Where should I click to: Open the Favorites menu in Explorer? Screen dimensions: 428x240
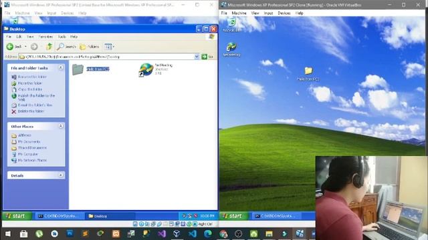[45, 37]
